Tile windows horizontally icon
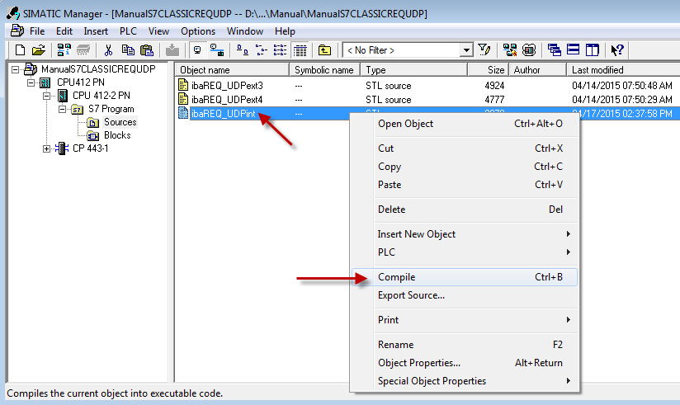The width and height of the screenshot is (680, 405). coord(573,50)
